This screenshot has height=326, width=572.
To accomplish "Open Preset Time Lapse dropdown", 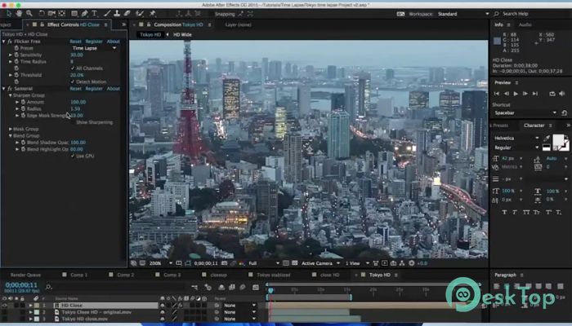I will (x=94, y=48).
